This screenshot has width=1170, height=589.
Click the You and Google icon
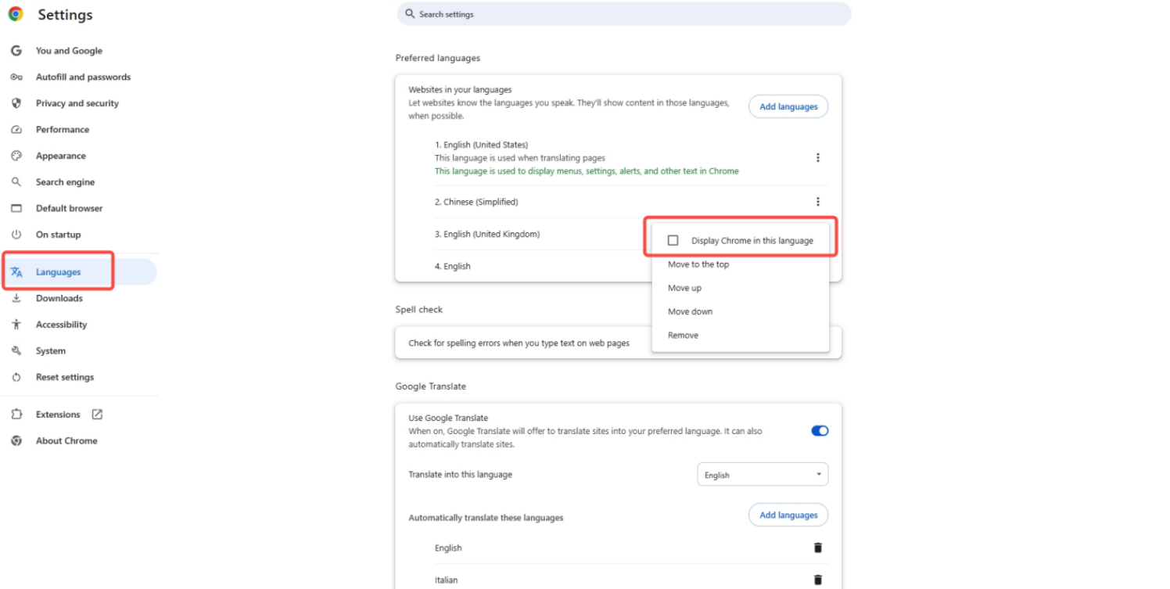16,51
